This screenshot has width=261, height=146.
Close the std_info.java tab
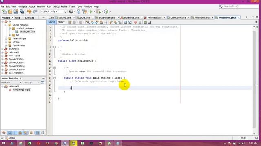pos(74,17)
